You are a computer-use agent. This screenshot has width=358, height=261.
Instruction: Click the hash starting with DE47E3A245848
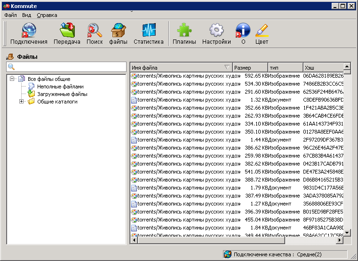tap(323, 172)
